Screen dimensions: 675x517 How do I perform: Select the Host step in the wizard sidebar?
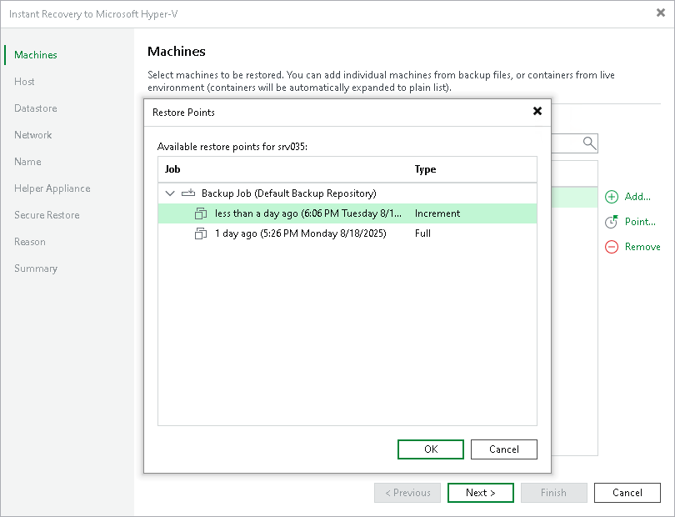tap(24, 81)
